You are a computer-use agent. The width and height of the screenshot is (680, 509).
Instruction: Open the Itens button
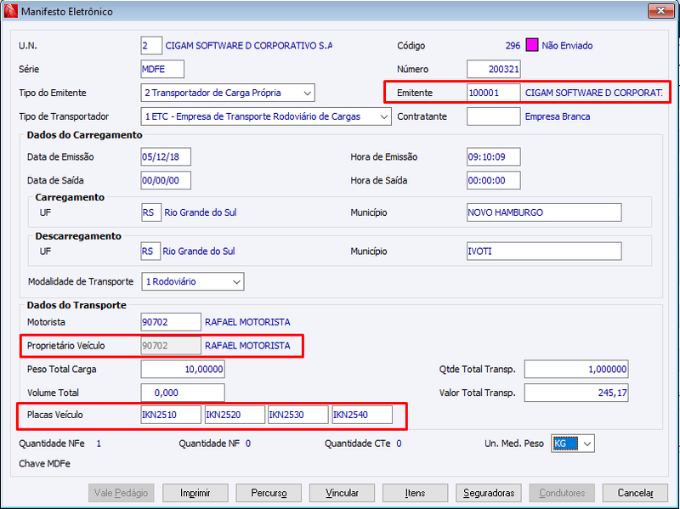click(x=415, y=493)
